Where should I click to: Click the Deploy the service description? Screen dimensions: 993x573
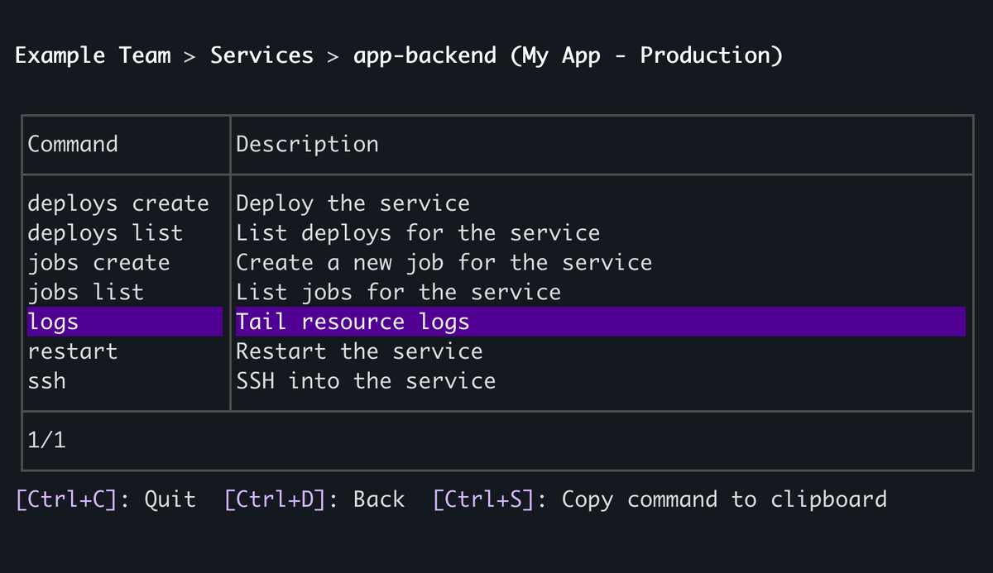pos(353,203)
